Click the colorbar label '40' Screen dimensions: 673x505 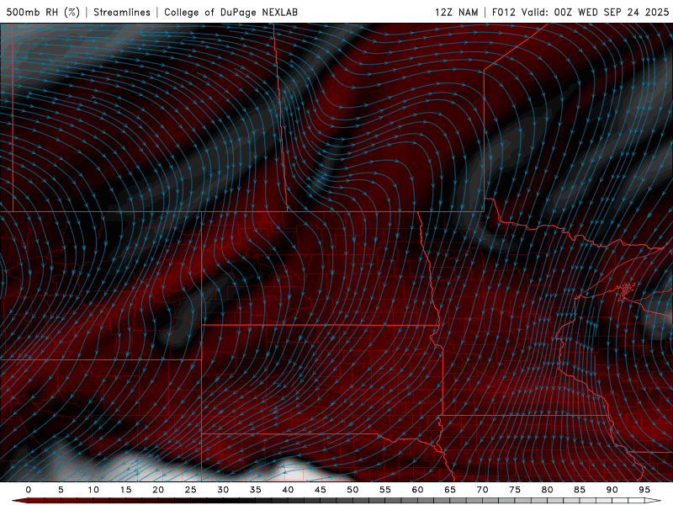point(288,490)
